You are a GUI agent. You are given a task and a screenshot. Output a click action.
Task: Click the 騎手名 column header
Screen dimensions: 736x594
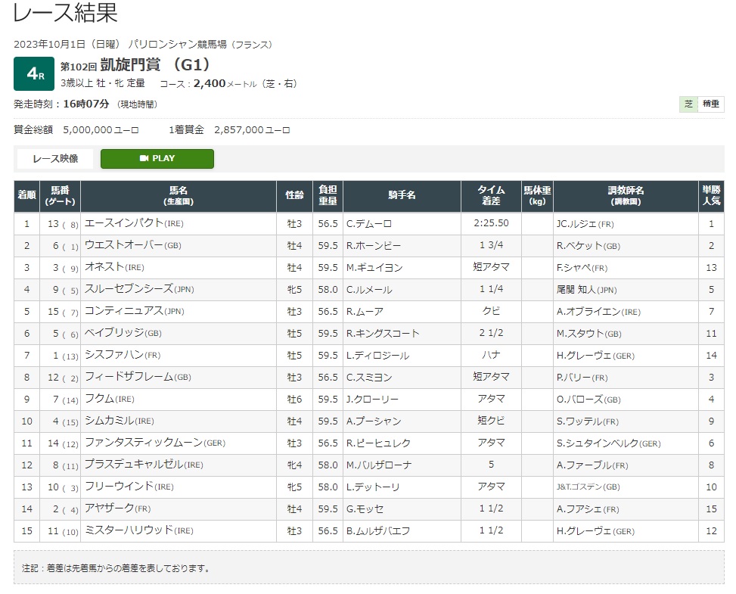tap(401, 196)
